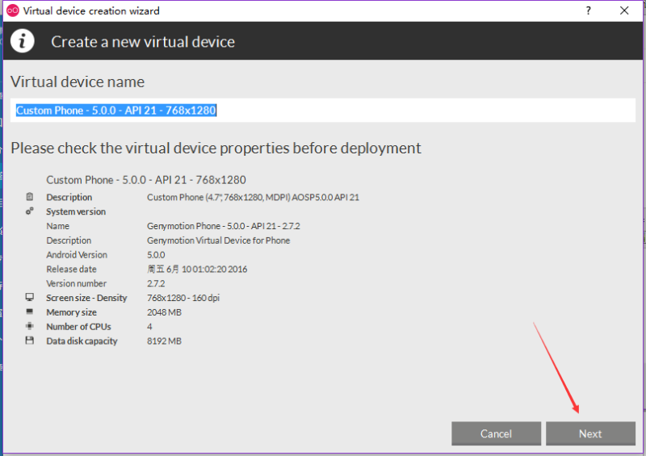Click the 'Version number' label
The width and height of the screenshot is (646, 456).
click(76, 284)
